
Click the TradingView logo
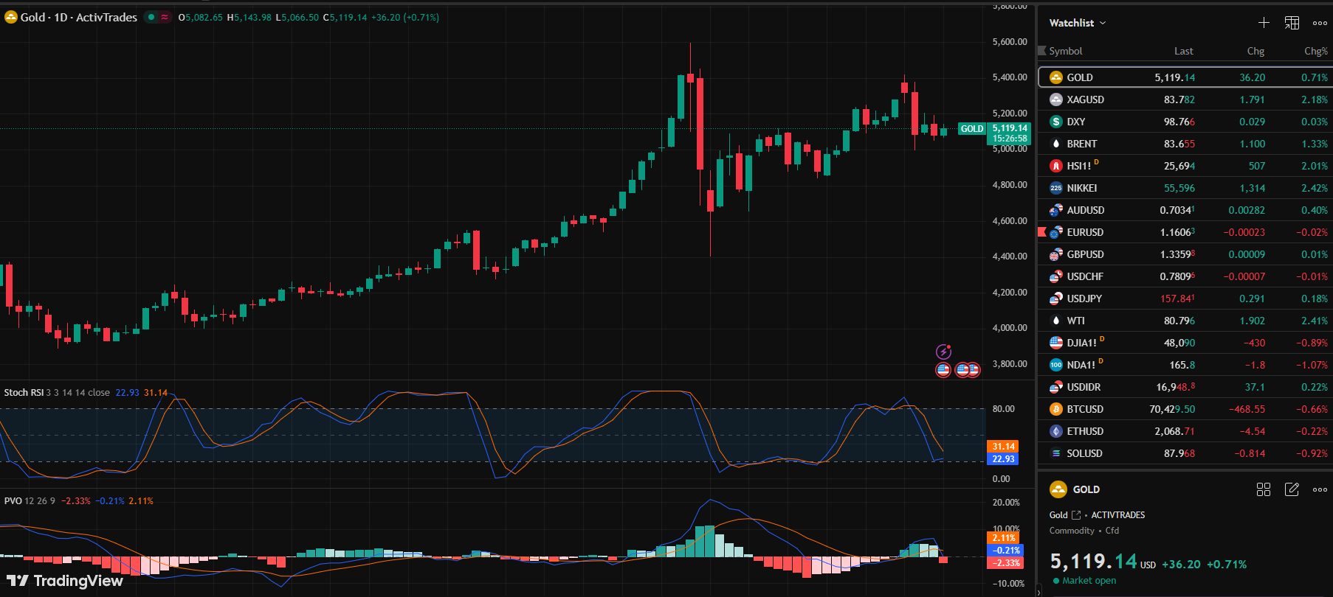pyautogui.click(x=65, y=581)
